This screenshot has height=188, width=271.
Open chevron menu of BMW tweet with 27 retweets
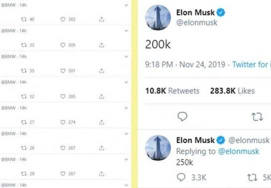(127, 108)
